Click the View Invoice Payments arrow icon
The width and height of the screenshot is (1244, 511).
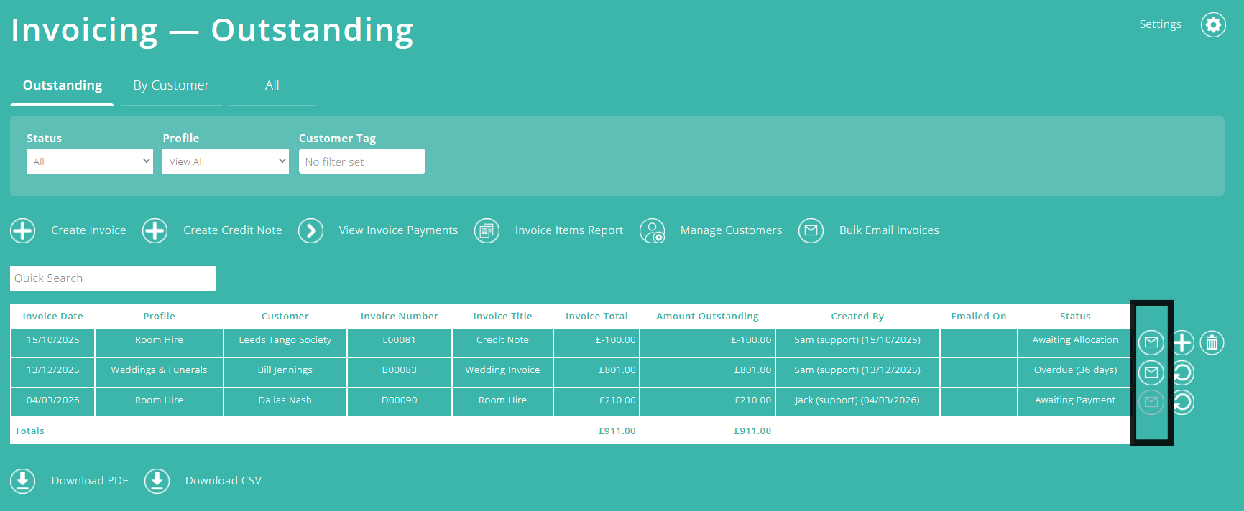(310, 230)
